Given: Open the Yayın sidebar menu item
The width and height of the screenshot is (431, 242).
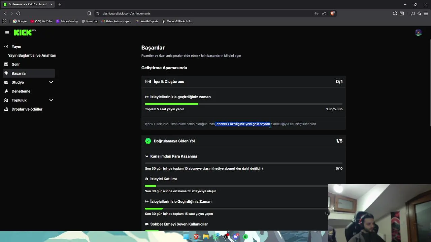Looking at the screenshot, I should [29, 46].
